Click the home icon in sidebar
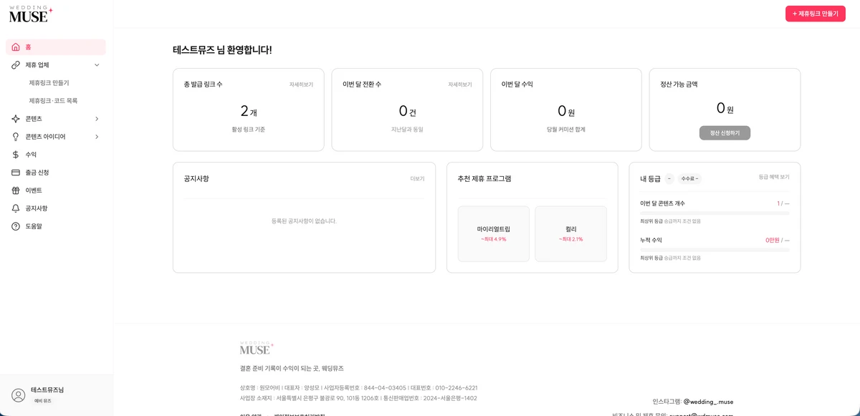 [16, 47]
